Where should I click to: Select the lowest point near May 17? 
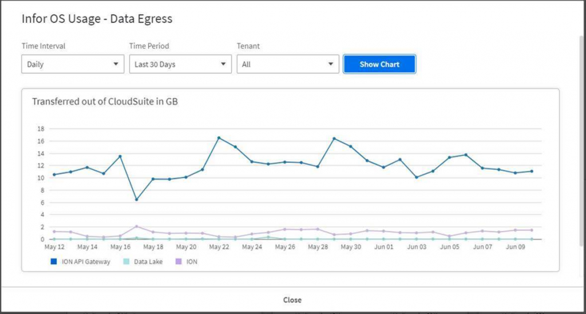pyautogui.click(x=137, y=200)
